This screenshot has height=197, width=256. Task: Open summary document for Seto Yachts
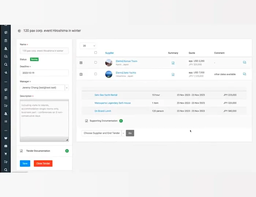(173, 74)
